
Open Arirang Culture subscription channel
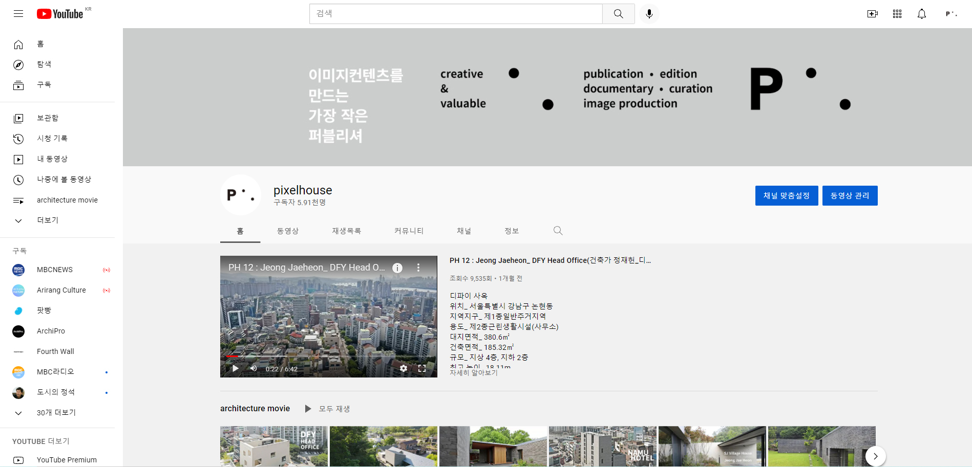pos(57,290)
